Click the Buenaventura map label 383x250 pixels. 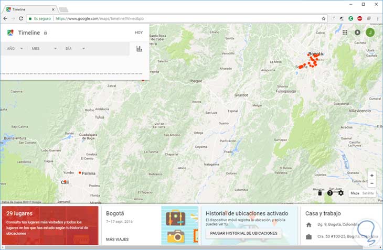(x=15, y=138)
